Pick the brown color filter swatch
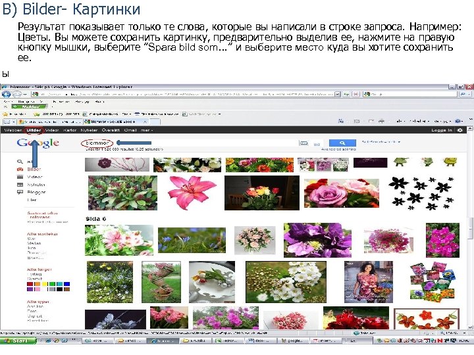Image resolution: width=474 pixels, height=355 pixels. (66, 289)
